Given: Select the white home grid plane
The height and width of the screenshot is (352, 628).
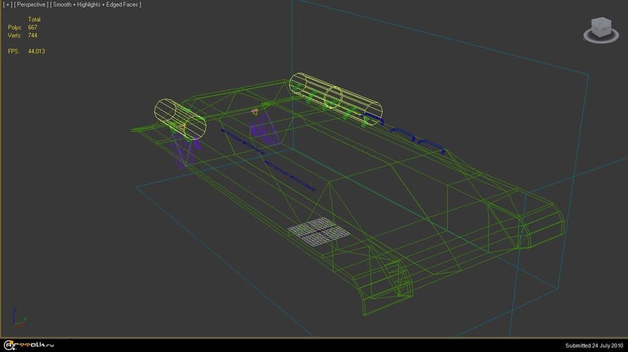Looking at the screenshot, I should (x=318, y=230).
